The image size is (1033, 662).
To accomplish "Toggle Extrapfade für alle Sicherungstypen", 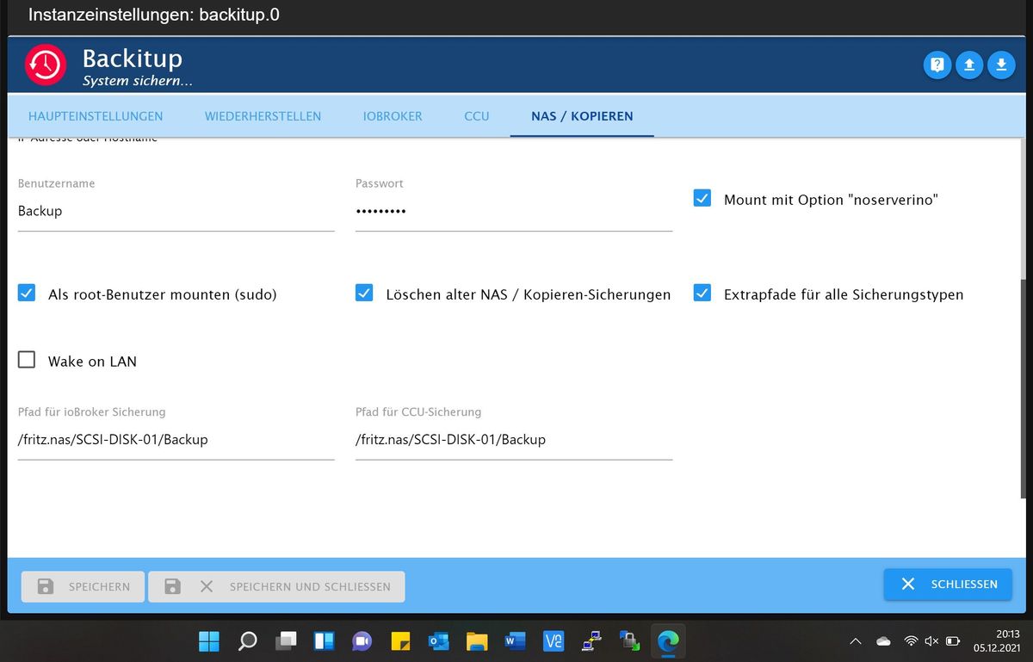I will click(x=702, y=293).
